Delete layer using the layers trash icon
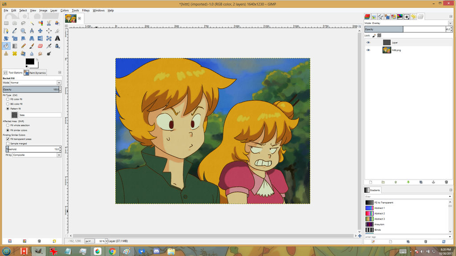 (446, 182)
